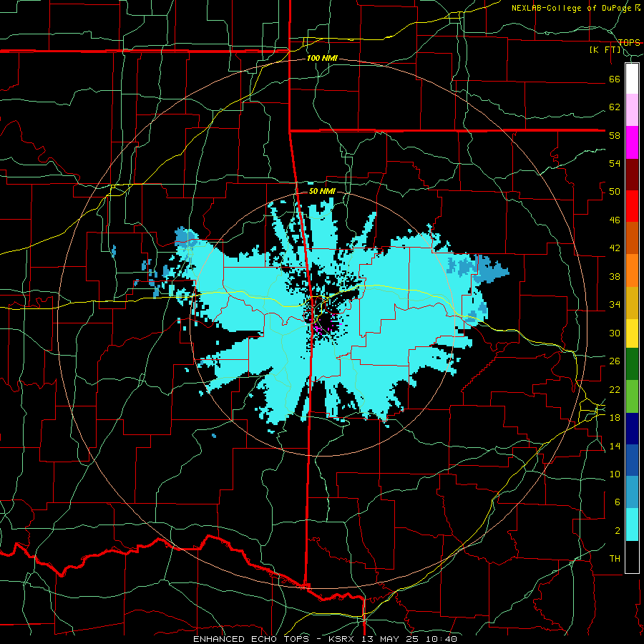Click the '100 NMI' range ring label
The image size is (644, 644).
(x=322, y=58)
